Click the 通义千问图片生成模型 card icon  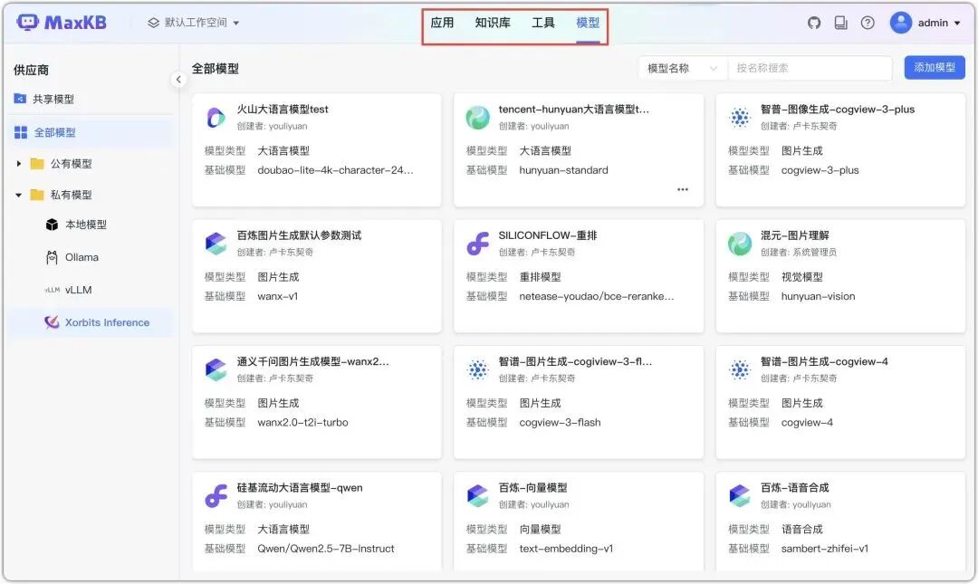[x=216, y=369]
